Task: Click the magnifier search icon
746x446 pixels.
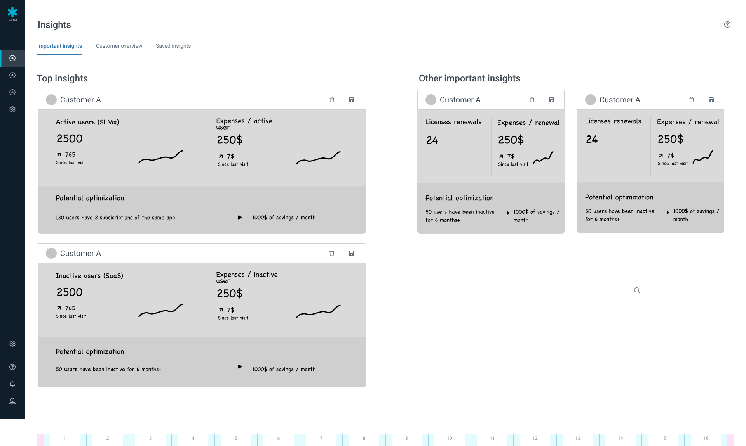Action: (637, 290)
